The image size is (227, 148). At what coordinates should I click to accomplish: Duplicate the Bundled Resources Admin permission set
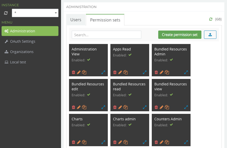(x=167, y=72)
